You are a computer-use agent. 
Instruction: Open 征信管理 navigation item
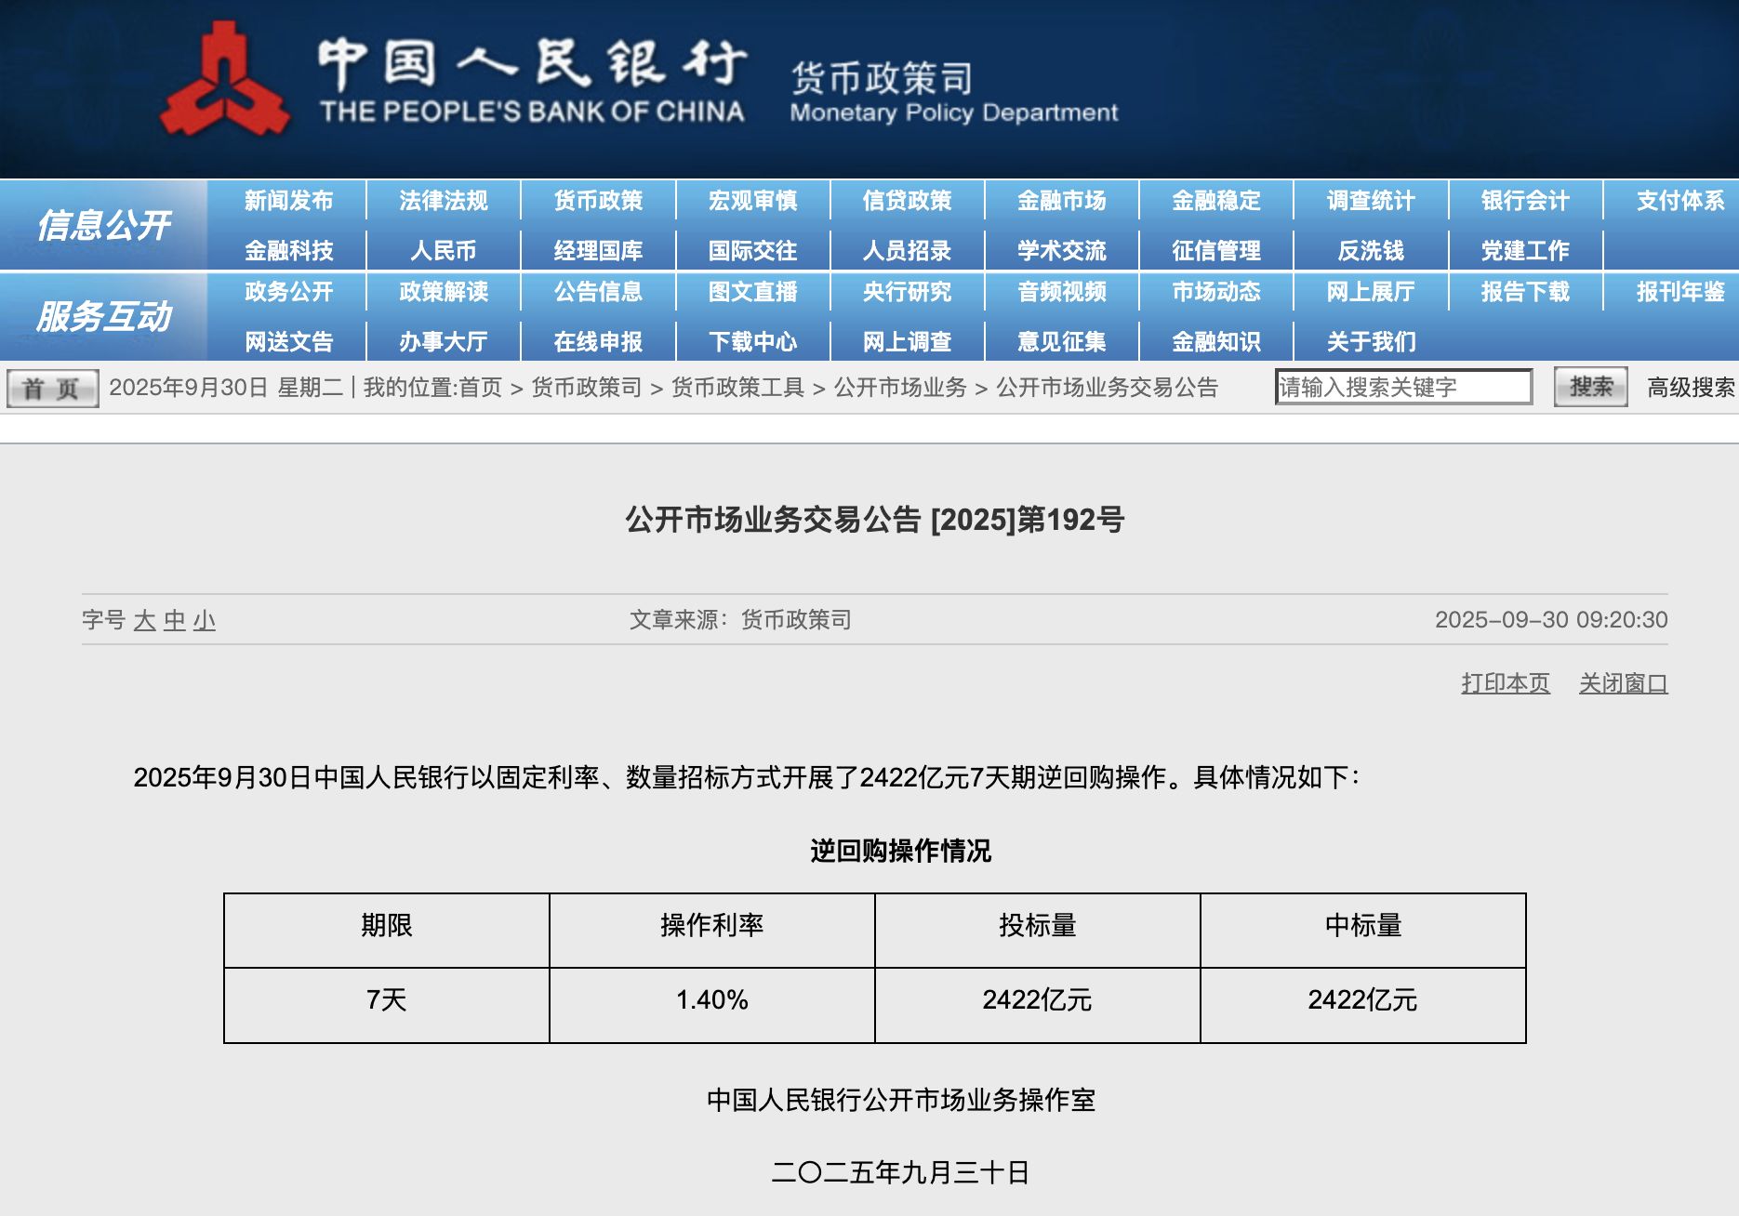click(x=1216, y=250)
